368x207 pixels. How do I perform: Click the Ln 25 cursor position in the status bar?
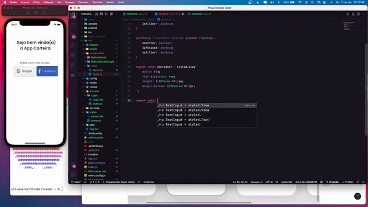tap(240, 182)
